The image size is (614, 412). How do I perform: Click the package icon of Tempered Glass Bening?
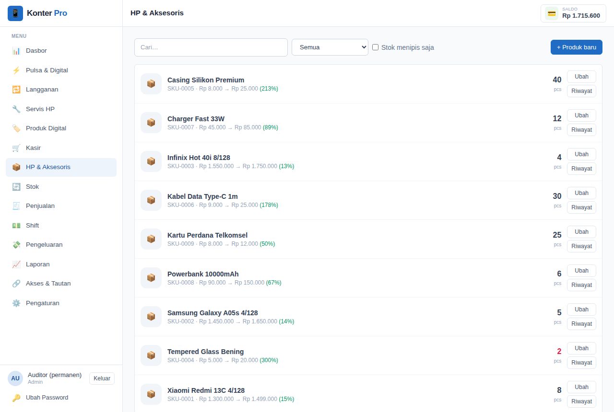click(x=151, y=355)
